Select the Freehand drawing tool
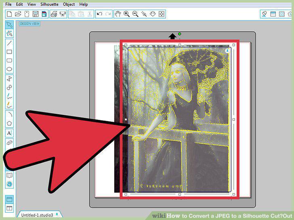 click(x=9, y=96)
